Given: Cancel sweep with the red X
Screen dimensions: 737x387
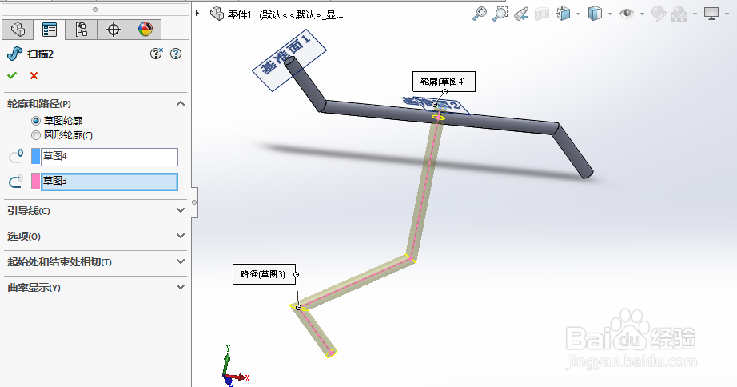Looking at the screenshot, I should pyautogui.click(x=34, y=75).
